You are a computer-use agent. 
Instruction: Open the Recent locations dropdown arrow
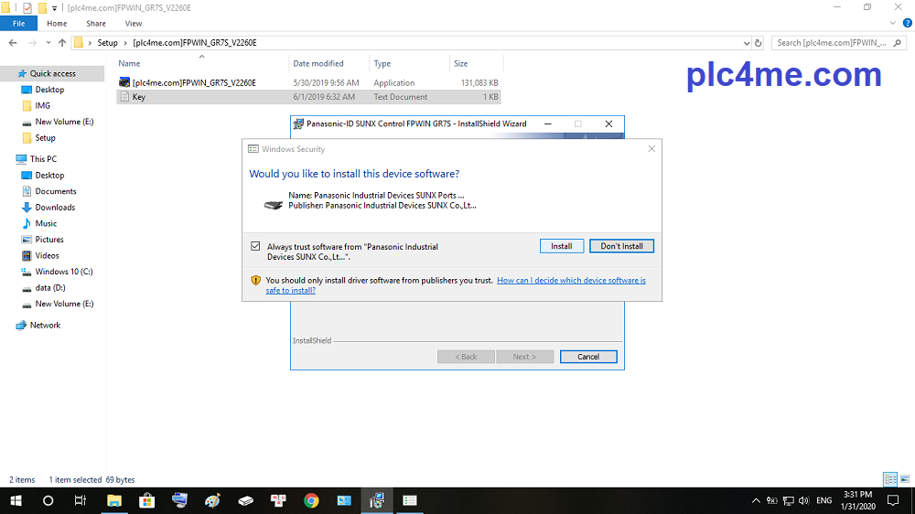(x=48, y=42)
